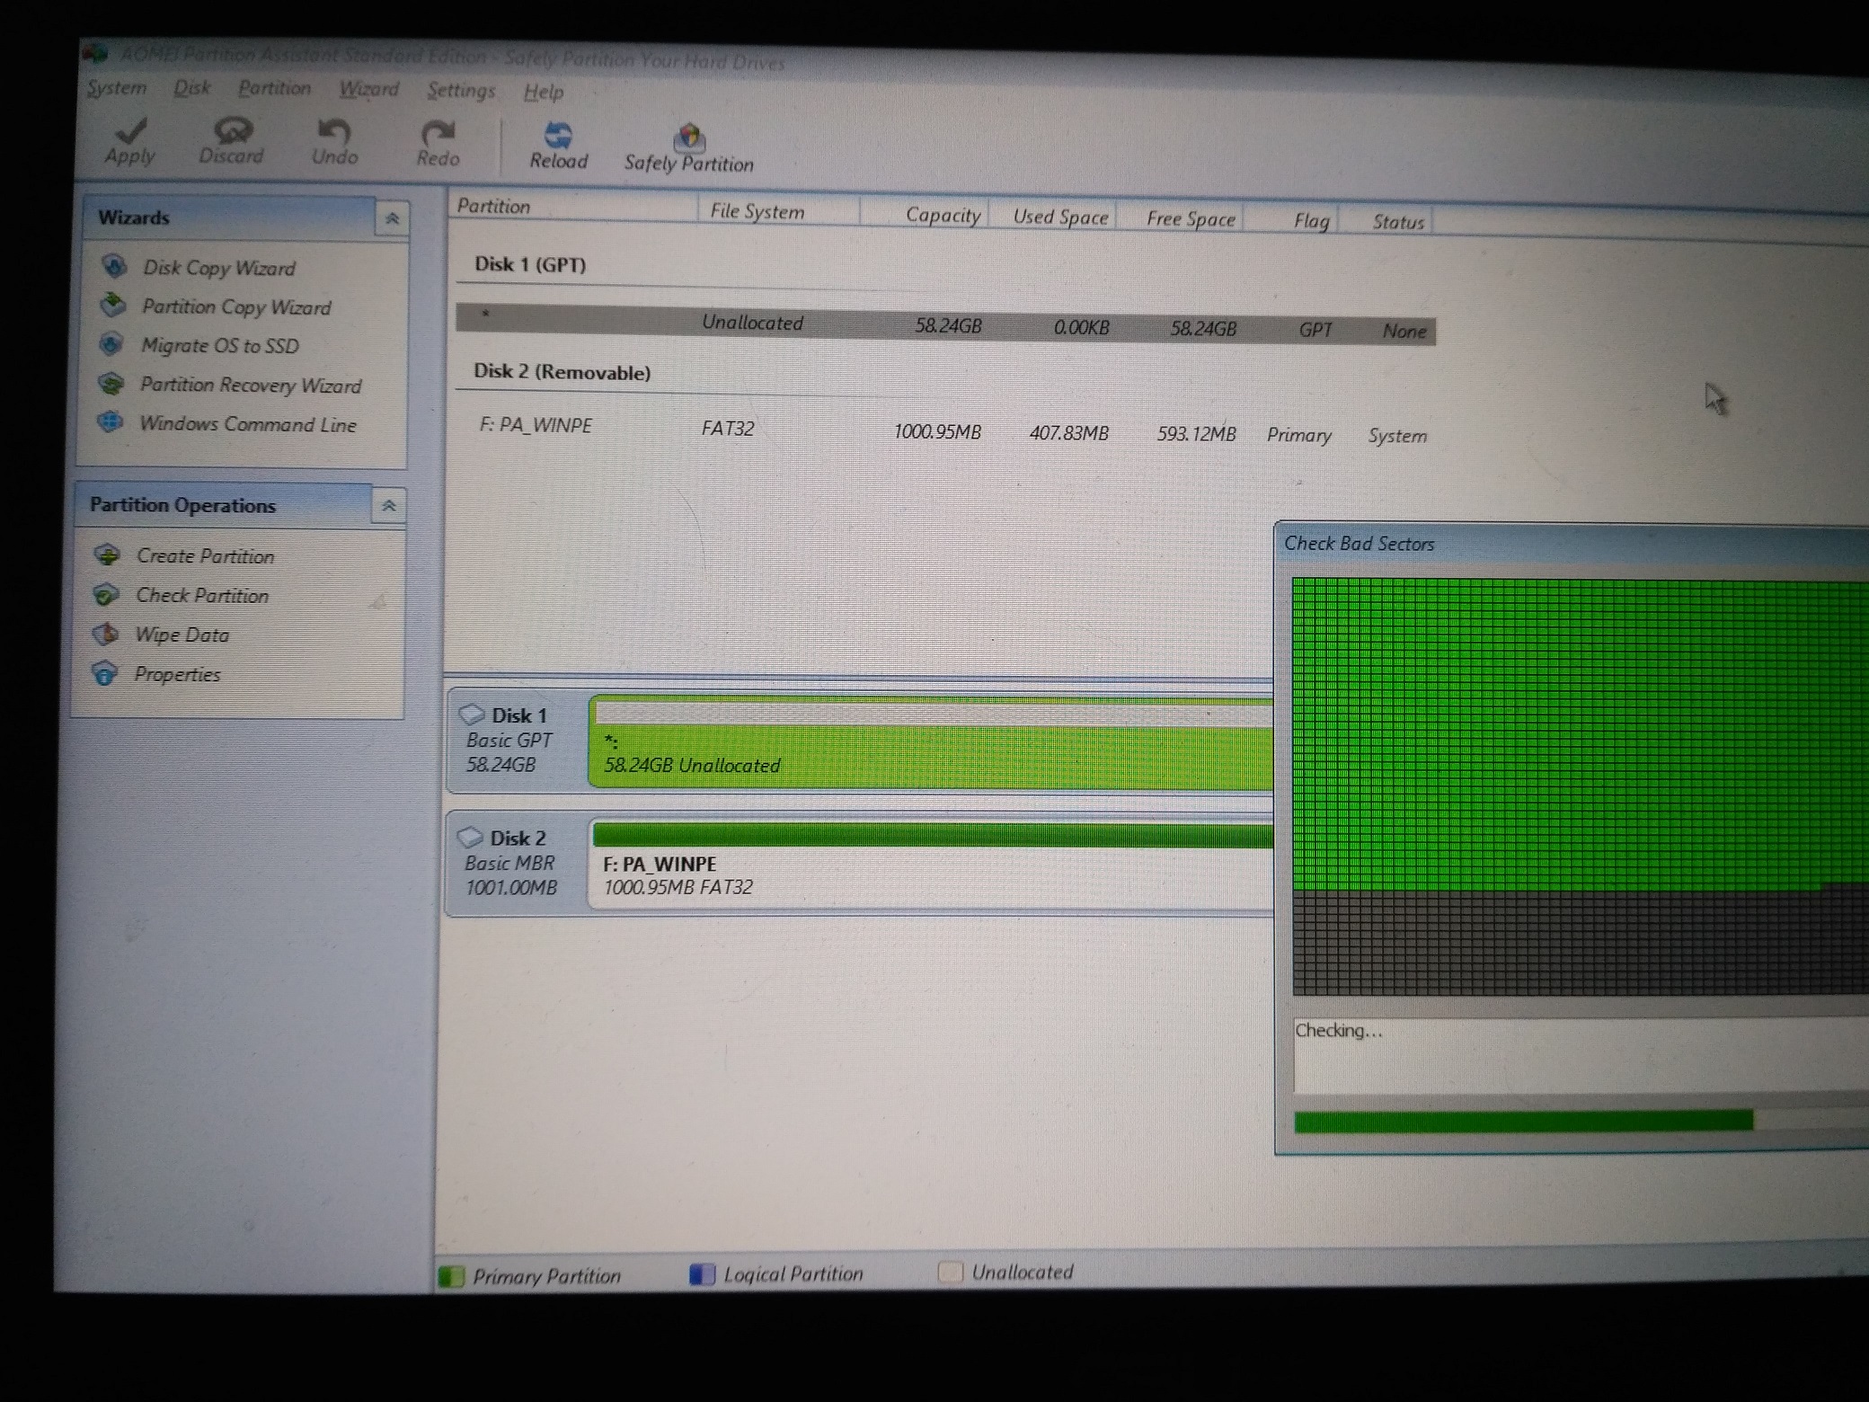
Task: Select Wipe Data operation
Action: (x=182, y=635)
